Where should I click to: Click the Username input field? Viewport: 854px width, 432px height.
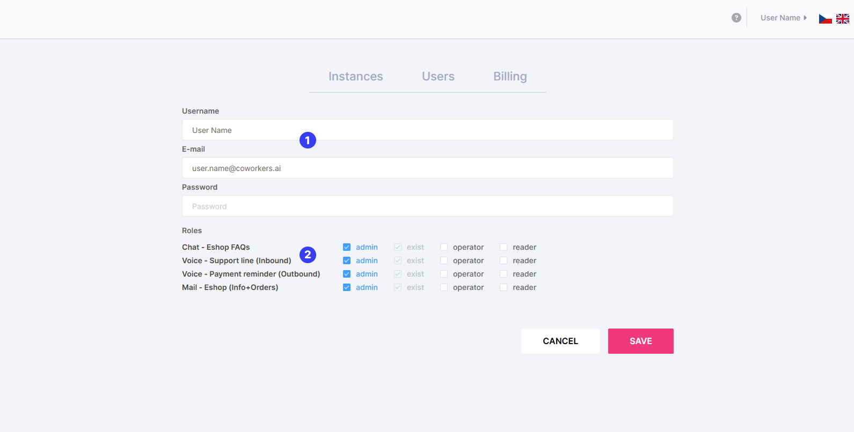click(x=427, y=130)
